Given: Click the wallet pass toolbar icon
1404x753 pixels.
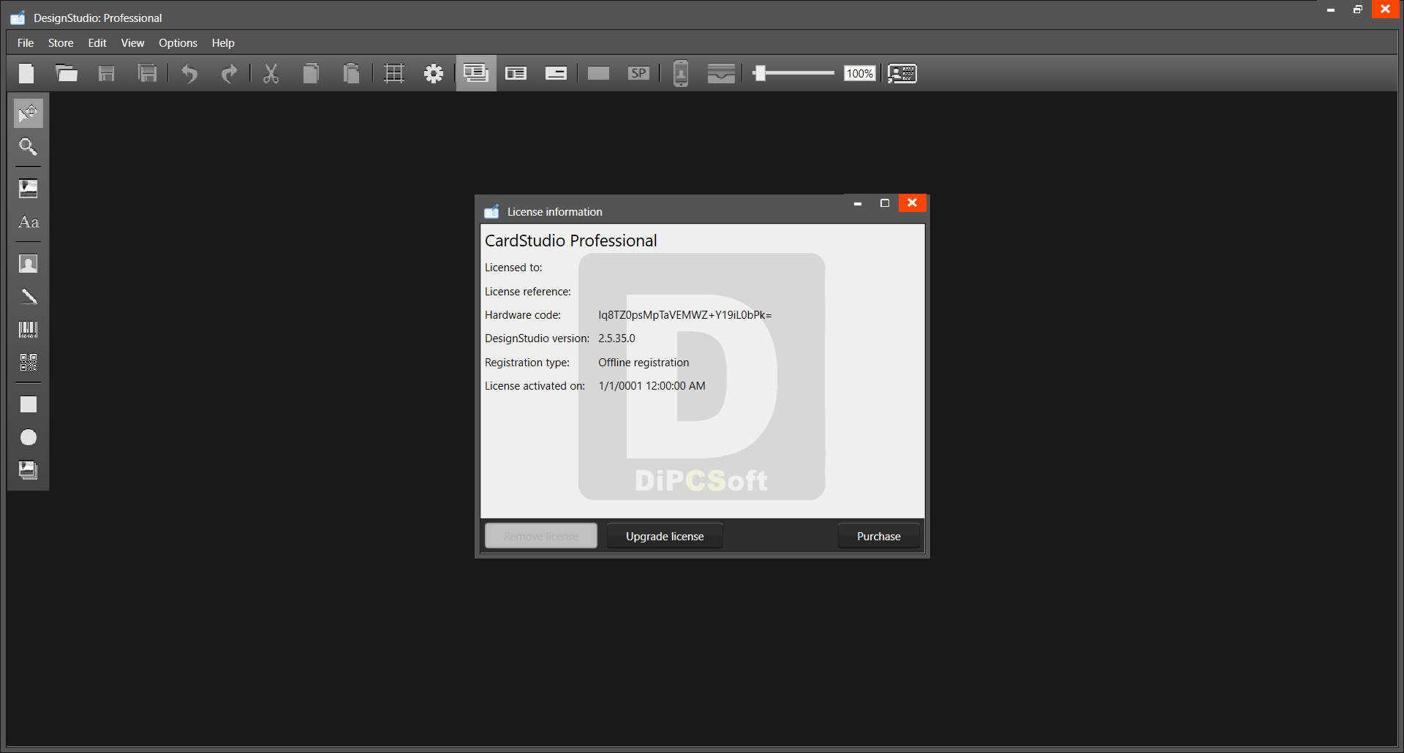Looking at the screenshot, I should coord(721,73).
